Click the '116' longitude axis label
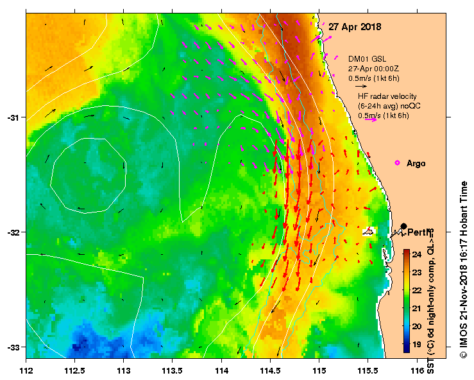This screenshot has height=380, width=474. coord(418,370)
